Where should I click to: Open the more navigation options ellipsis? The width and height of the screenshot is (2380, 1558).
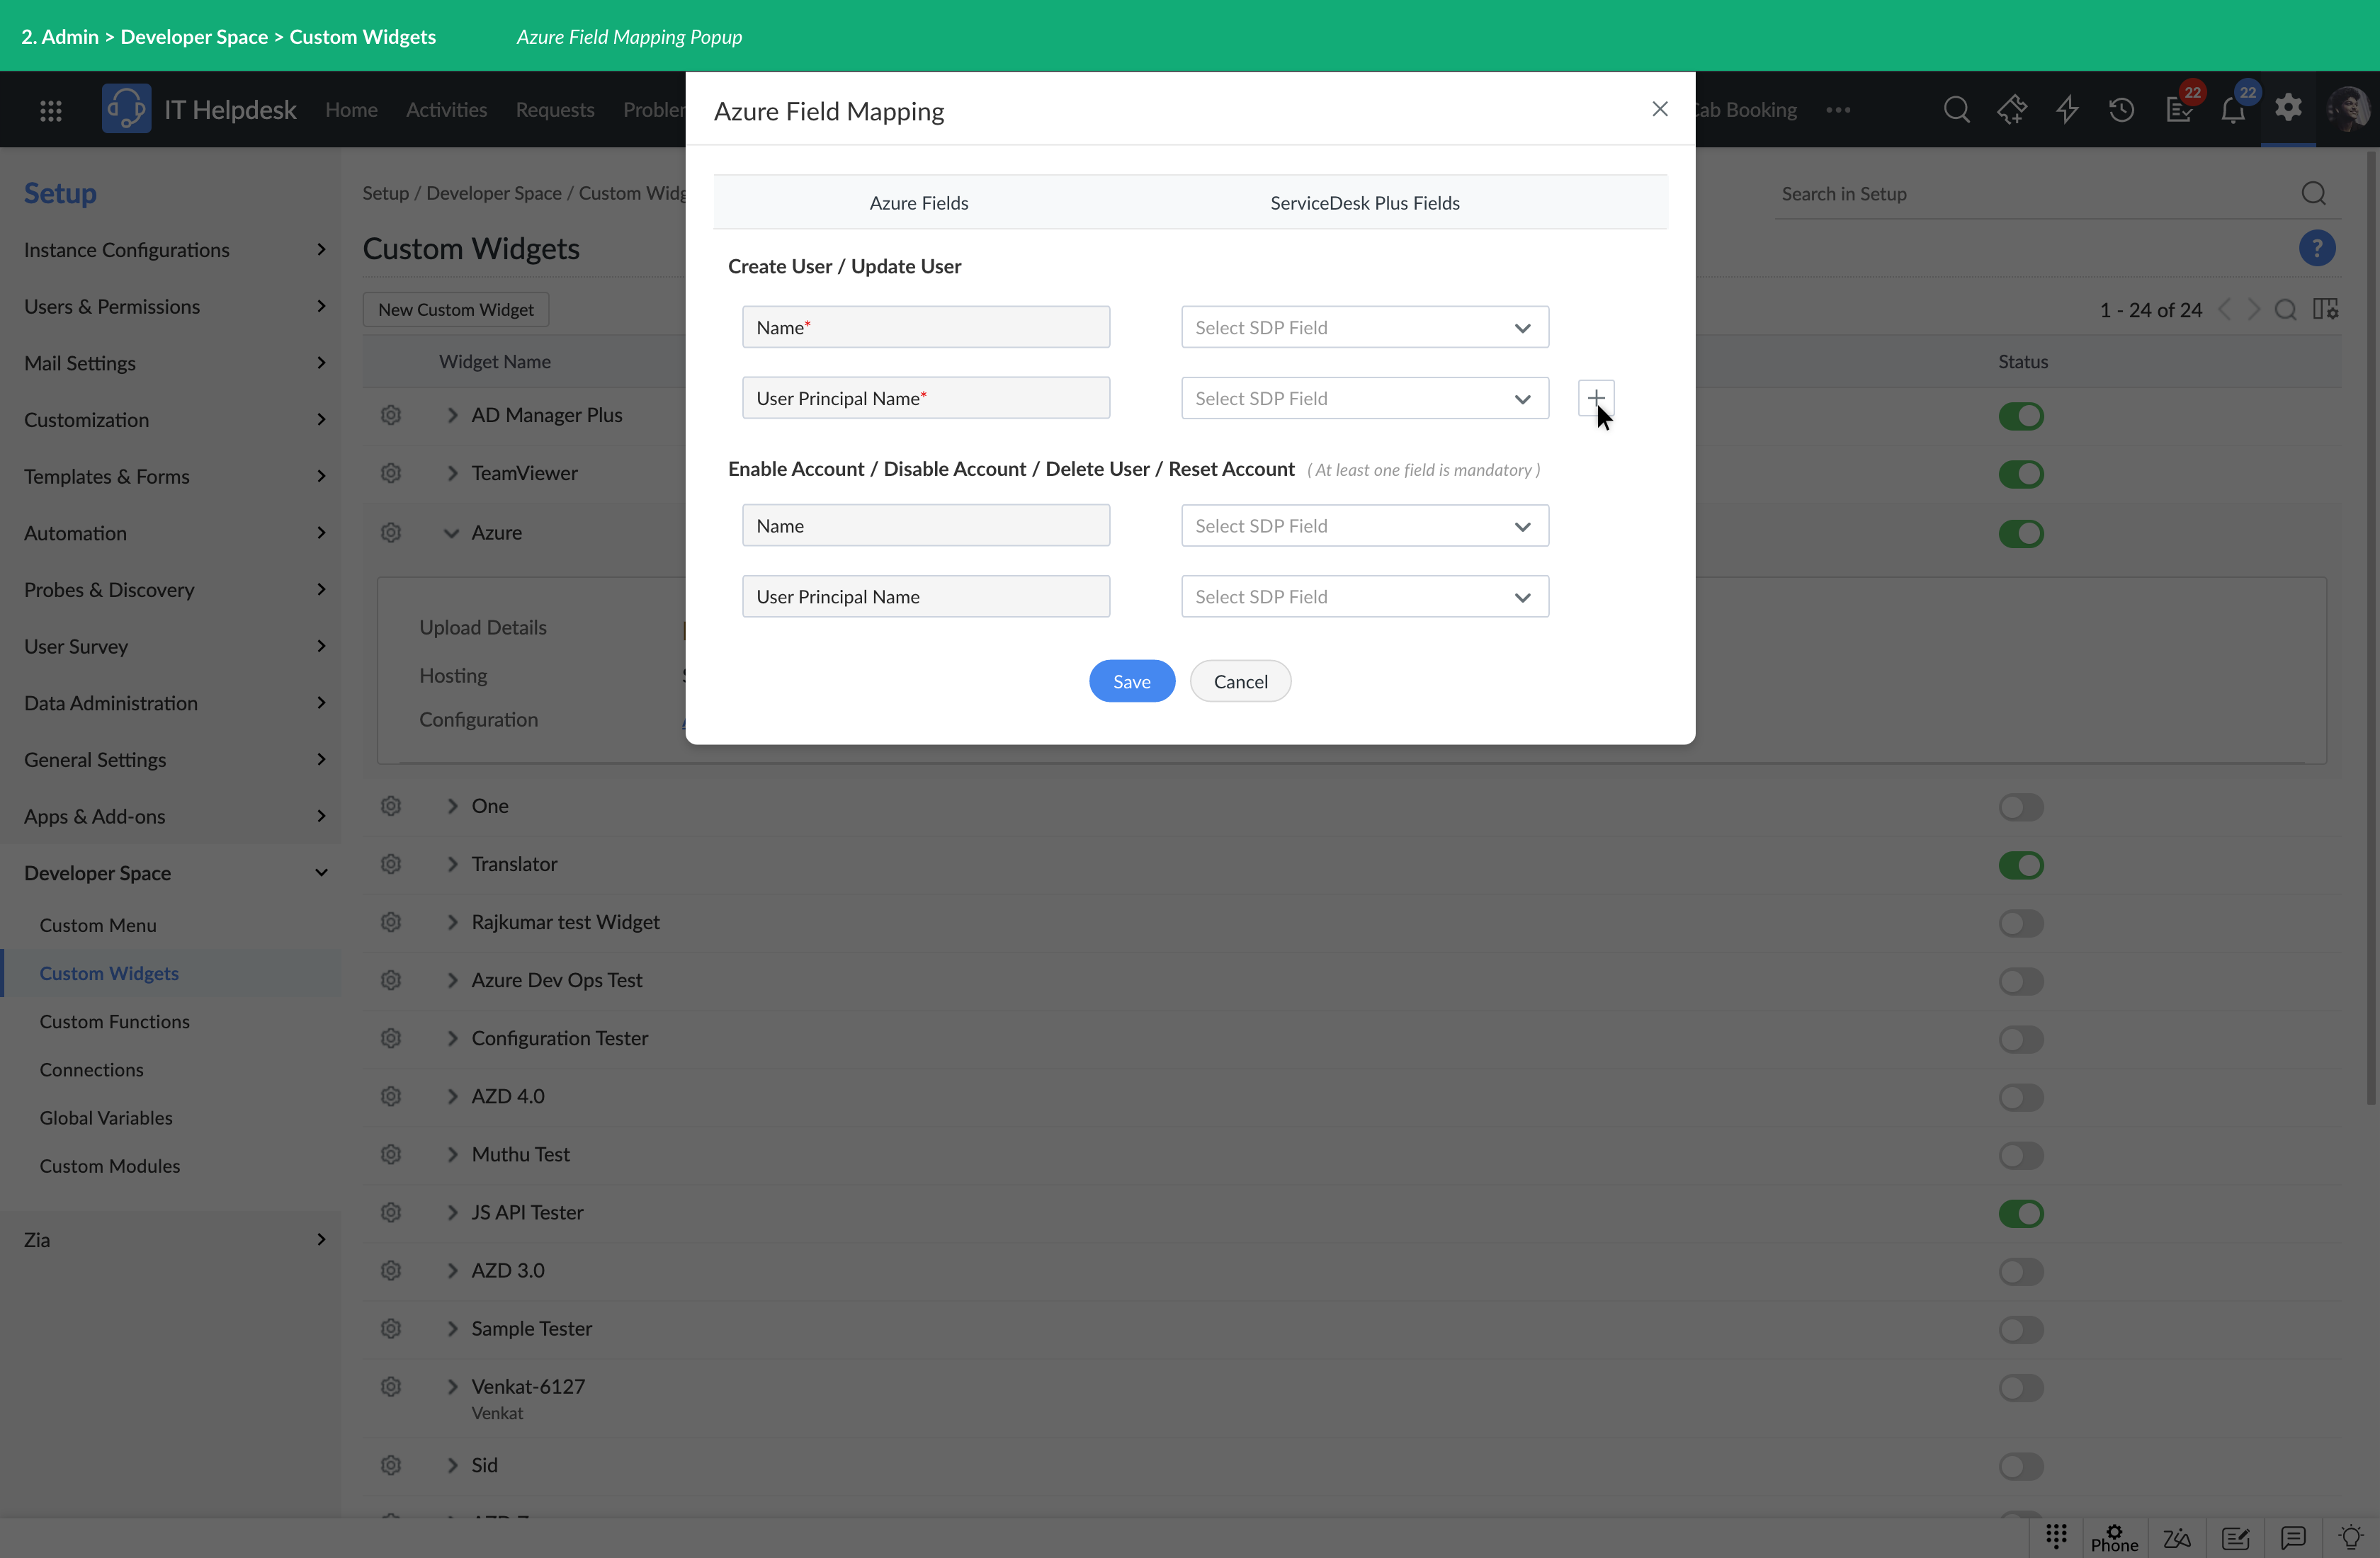pos(1838,109)
